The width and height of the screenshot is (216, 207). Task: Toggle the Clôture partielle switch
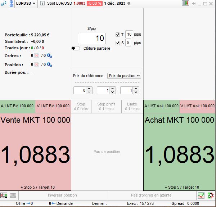coord(76,48)
